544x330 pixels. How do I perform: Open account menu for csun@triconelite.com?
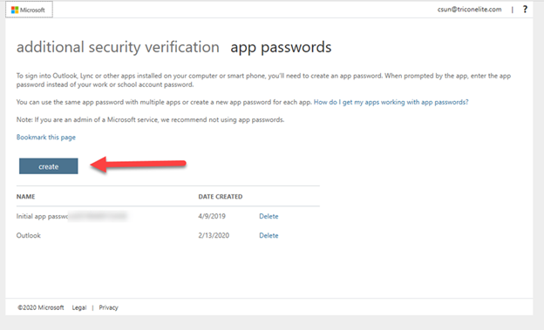point(469,10)
